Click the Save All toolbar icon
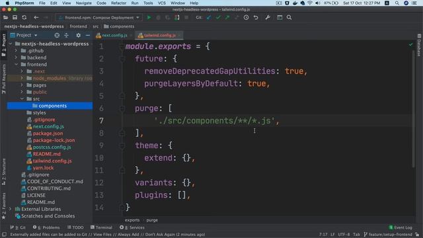The image size is (423, 238). [15, 18]
